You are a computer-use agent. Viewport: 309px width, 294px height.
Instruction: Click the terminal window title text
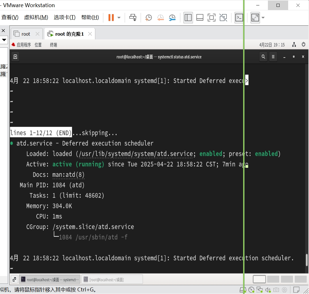click(x=159, y=57)
